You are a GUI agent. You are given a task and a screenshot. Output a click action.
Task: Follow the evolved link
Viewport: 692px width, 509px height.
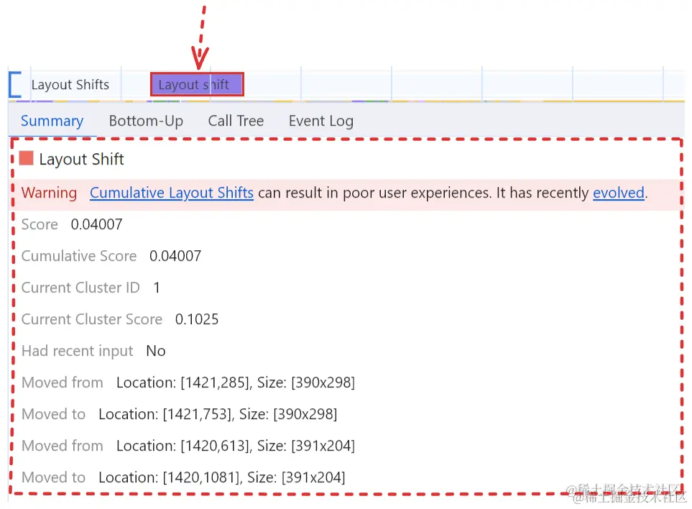click(x=618, y=193)
